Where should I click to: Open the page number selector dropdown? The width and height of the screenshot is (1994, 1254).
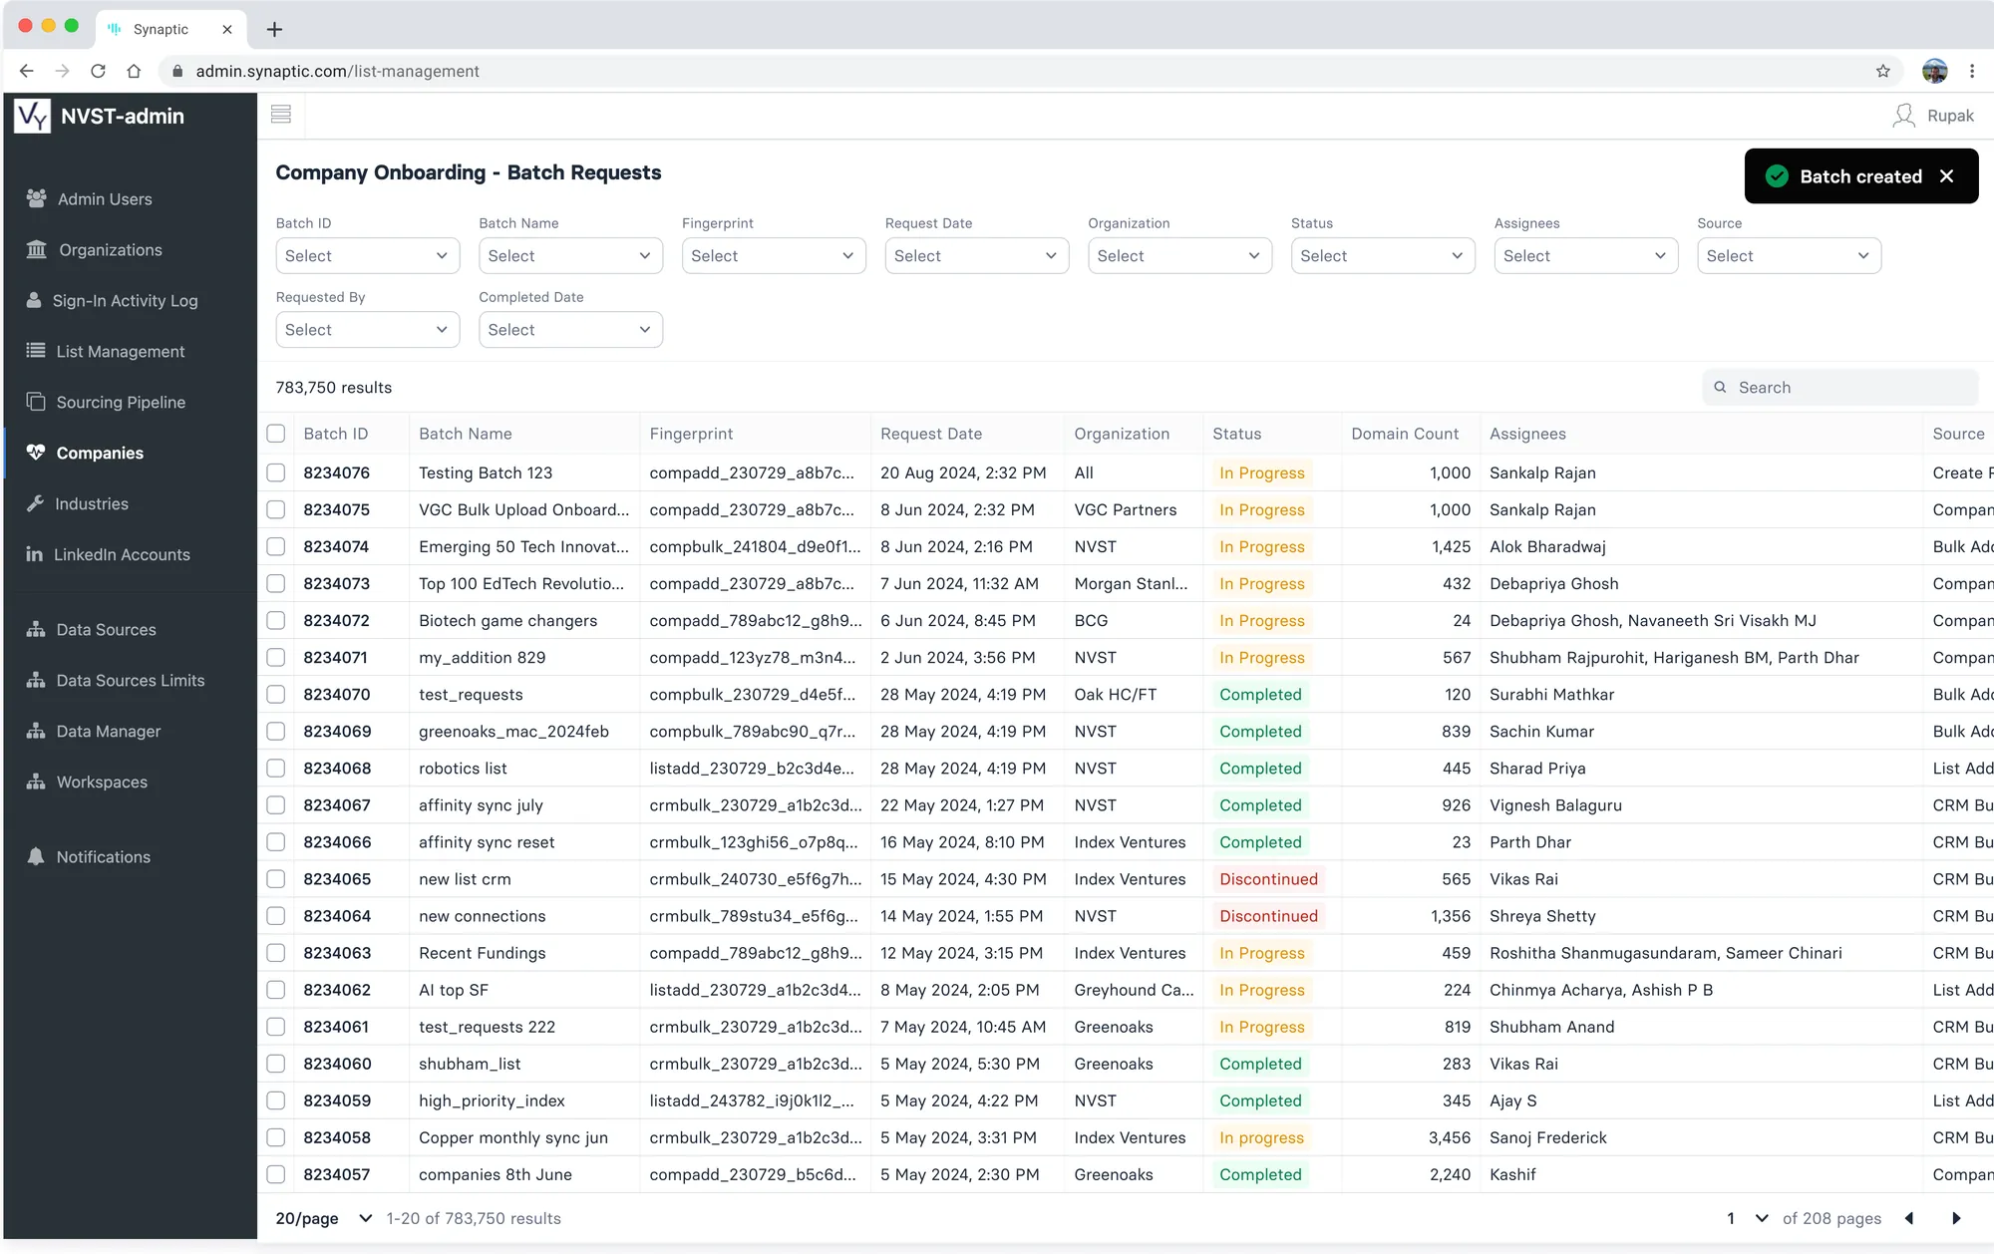click(1748, 1218)
